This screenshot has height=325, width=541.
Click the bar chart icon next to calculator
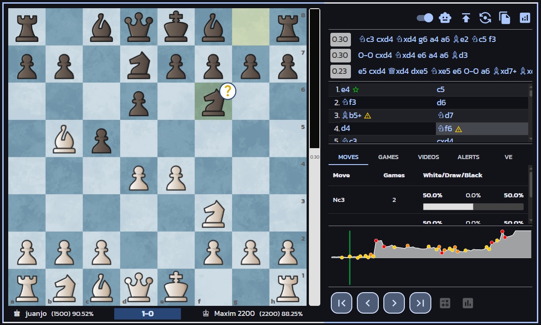[x=467, y=302]
